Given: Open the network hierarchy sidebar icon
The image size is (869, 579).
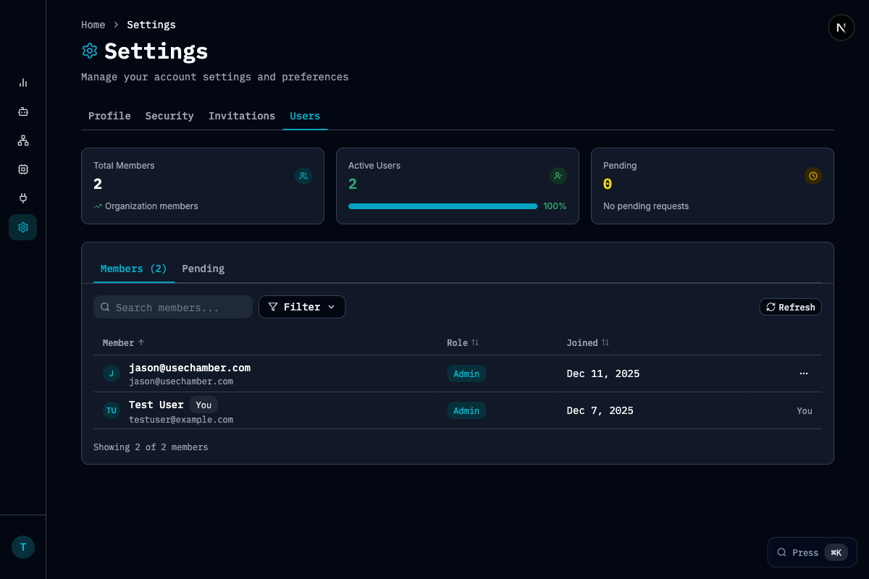Looking at the screenshot, I should tap(23, 140).
